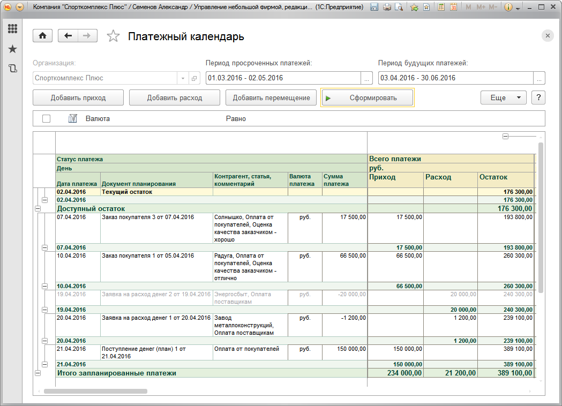Image resolution: width=562 pixels, height=406 pixels.
Task: Collapse the Итого запланированные платежи group
Action: (x=38, y=373)
